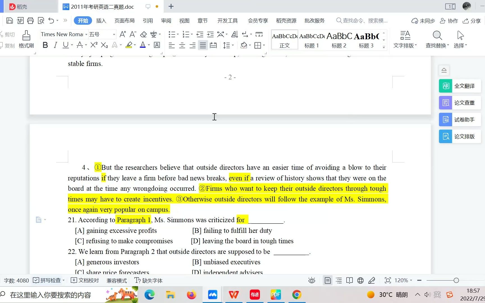Toggle Italic formatting

[55, 45]
